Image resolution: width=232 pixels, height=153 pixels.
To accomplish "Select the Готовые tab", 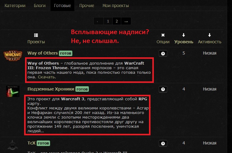I will [x=63, y=5].
